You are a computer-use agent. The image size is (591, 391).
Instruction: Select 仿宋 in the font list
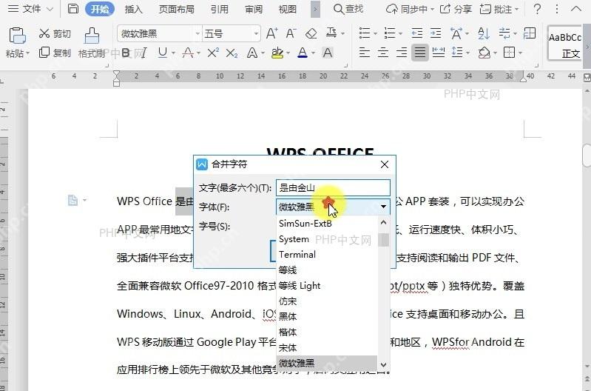pyautogui.click(x=327, y=301)
